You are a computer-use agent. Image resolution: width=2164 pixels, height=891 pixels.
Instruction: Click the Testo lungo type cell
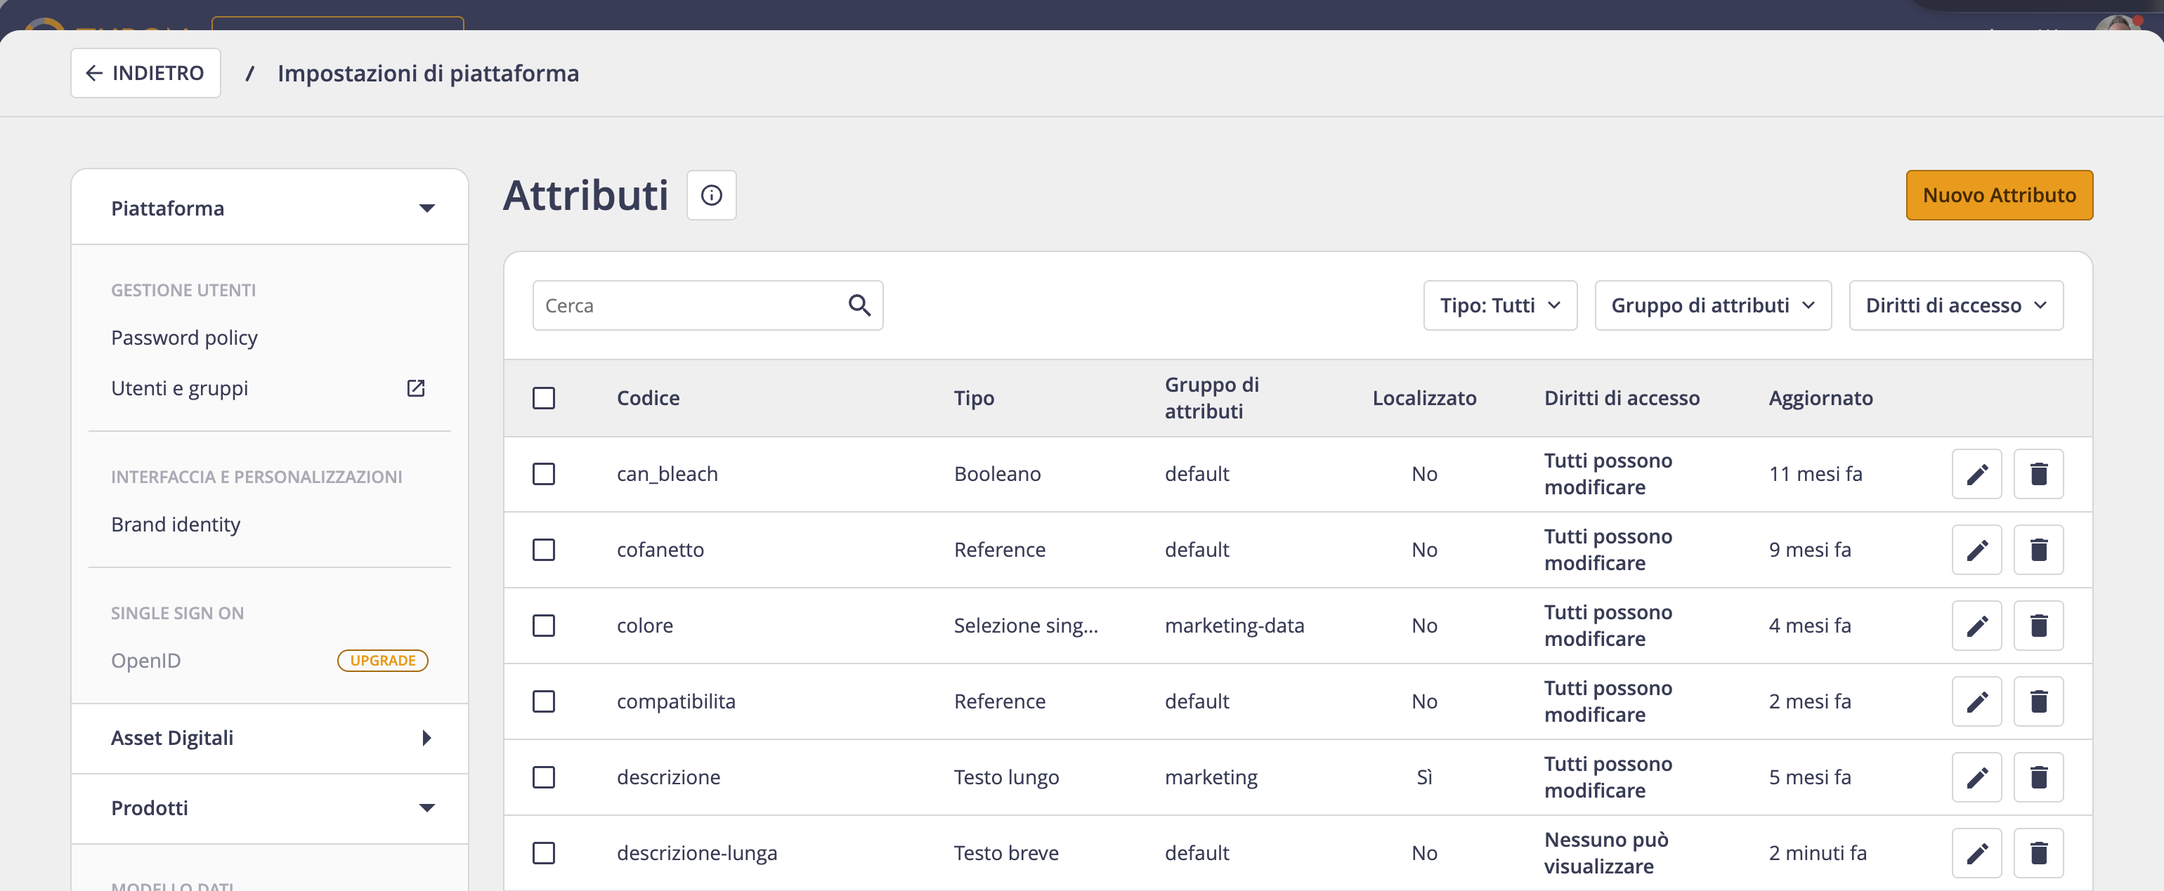pos(1006,778)
